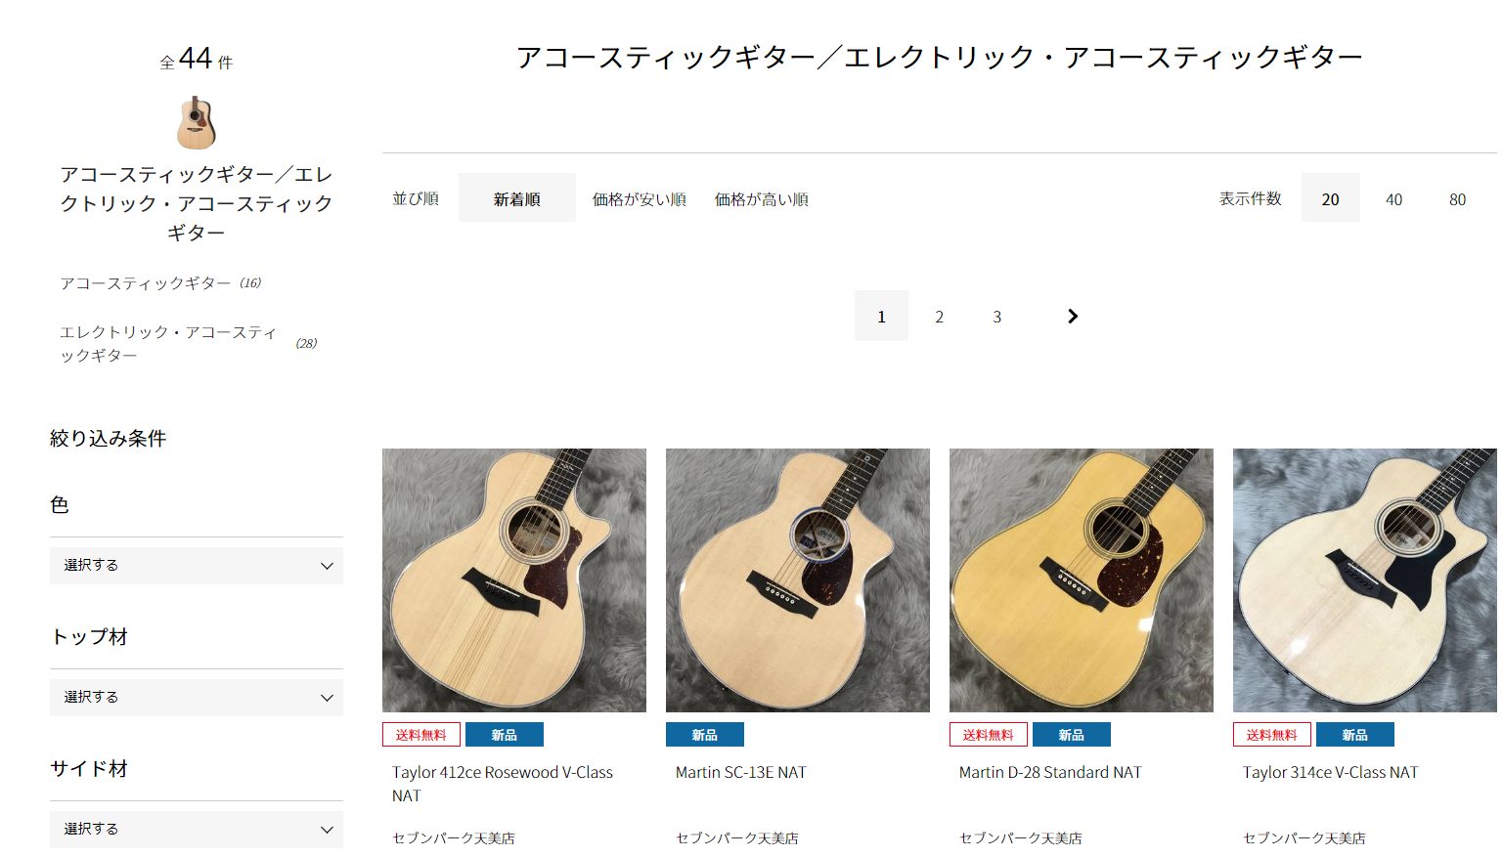This screenshot has height=857, width=1503.
Task: Click the acoustic guitar category icon
Action: pos(197,122)
